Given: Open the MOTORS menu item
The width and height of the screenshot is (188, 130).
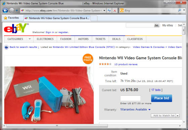Looking at the screenshot, I should 83,39.
